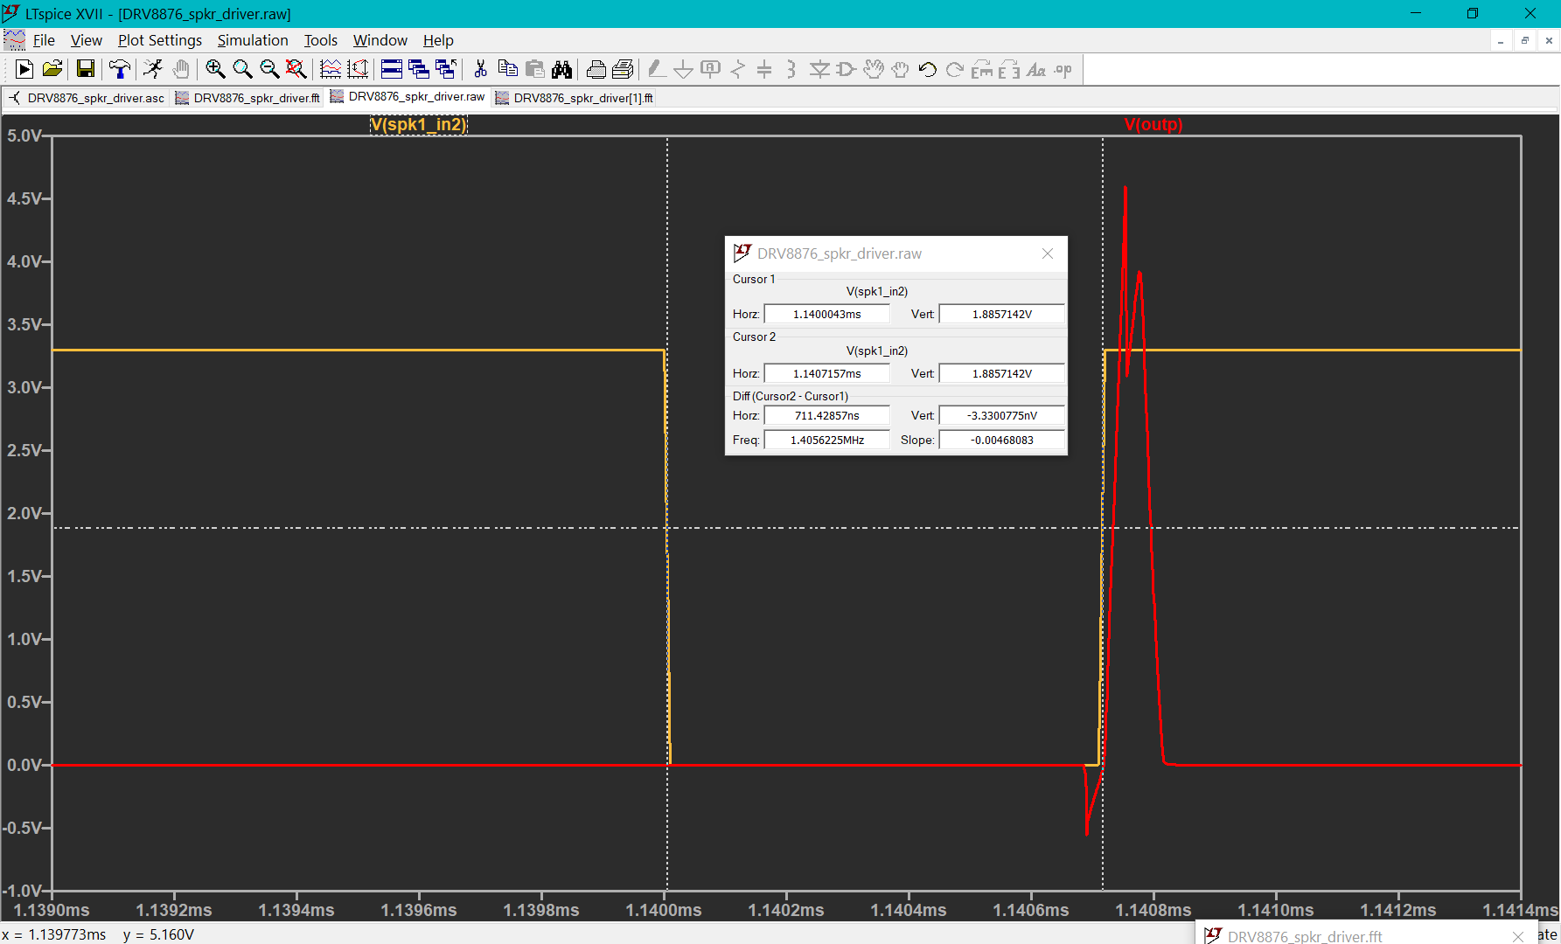This screenshot has height=944, width=1561.
Task: Select the zoom in magnifier tool
Action: [x=215, y=69]
